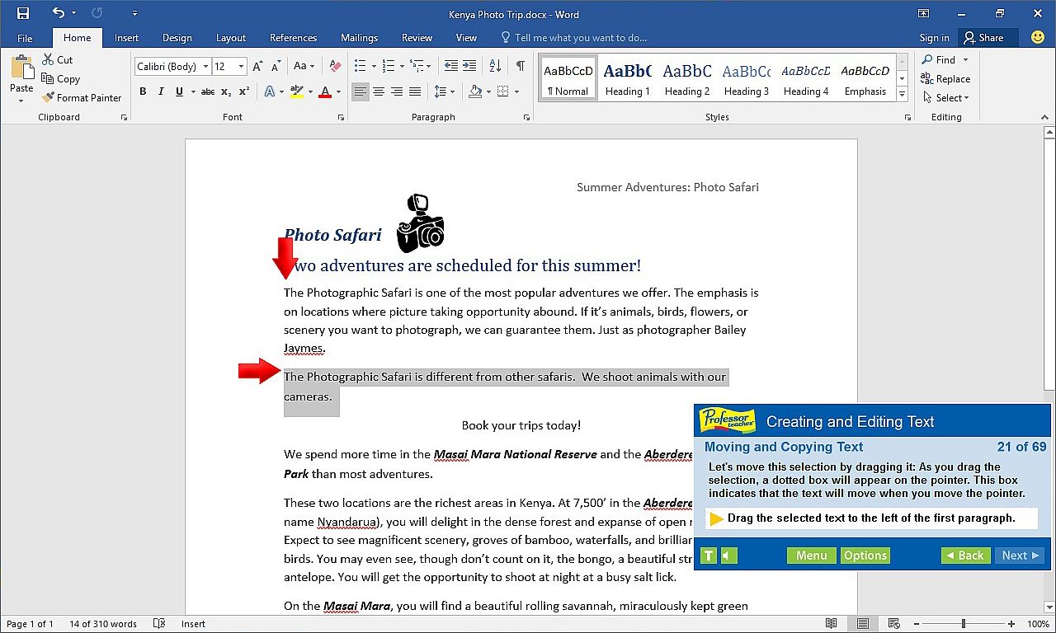
Task: Click the Save icon in title bar
Action: pos(23,14)
